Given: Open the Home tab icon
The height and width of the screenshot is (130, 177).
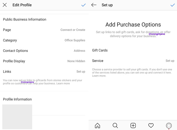Looking at the screenshot, I should [97, 126].
